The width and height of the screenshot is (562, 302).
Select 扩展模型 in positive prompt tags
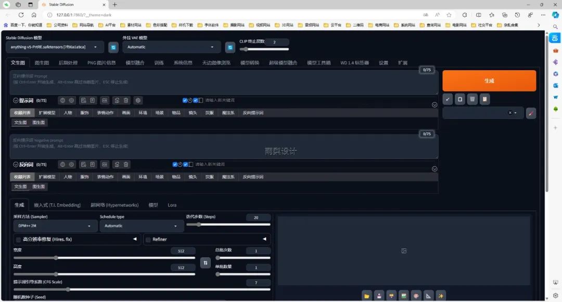[47, 113]
